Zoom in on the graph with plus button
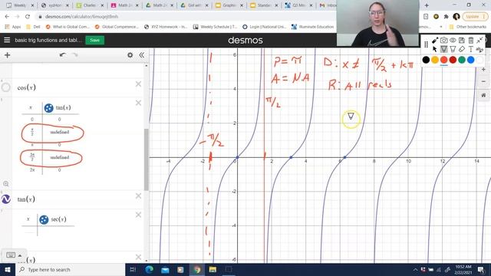The height and width of the screenshot is (276, 491). [x=483, y=70]
